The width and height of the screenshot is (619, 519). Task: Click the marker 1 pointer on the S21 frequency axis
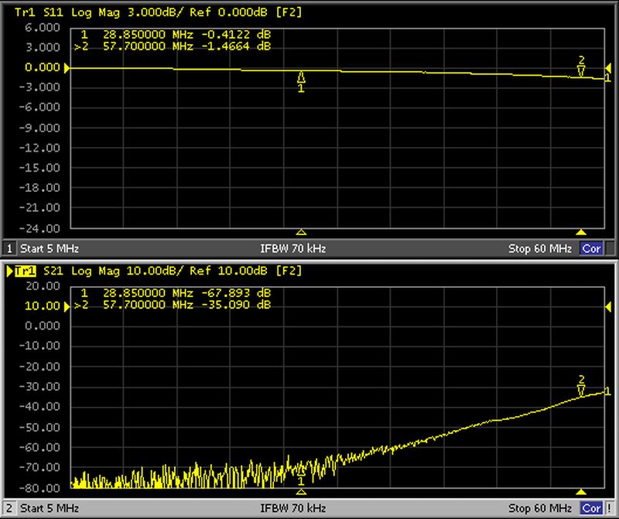(x=302, y=491)
